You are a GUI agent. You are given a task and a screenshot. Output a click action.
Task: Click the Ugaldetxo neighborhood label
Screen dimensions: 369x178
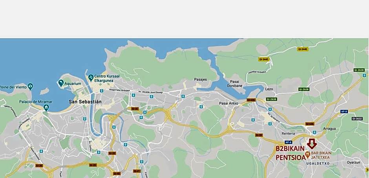click(x=318, y=163)
